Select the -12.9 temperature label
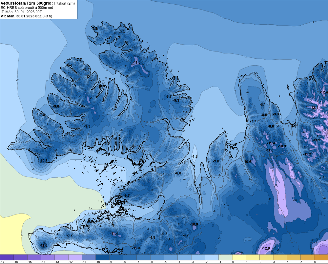The height and width of the screenshot is (264, 328). click(266, 248)
